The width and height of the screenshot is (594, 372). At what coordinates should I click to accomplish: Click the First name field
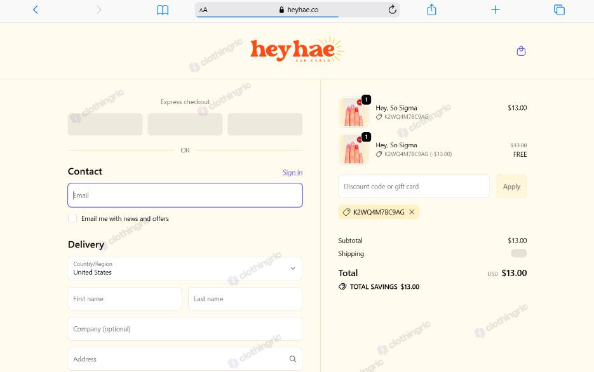click(x=125, y=298)
